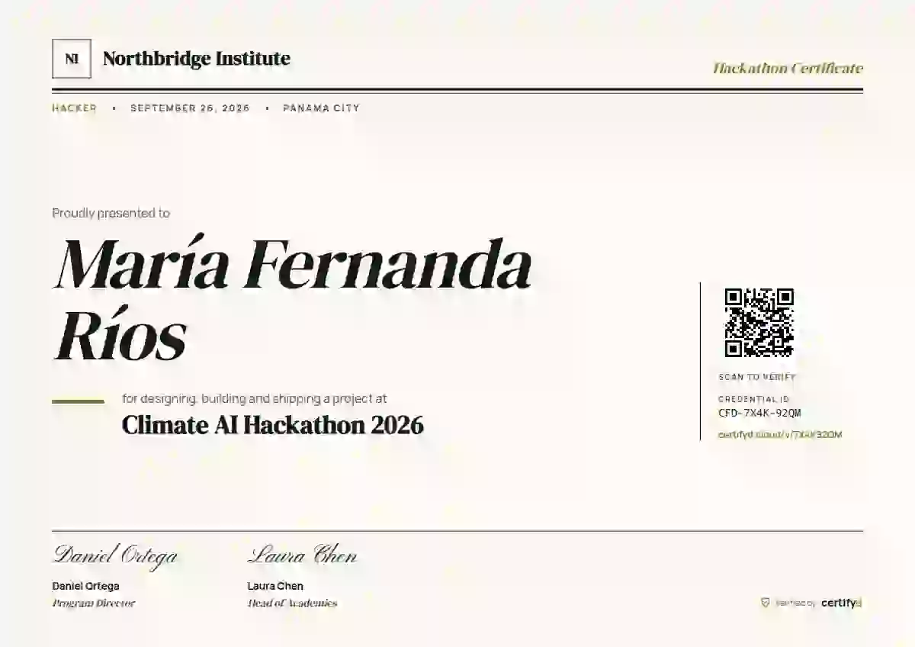Click the certifyd brand wordmark
This screenshot has height=647, width=915.
[x=841, y=603]
